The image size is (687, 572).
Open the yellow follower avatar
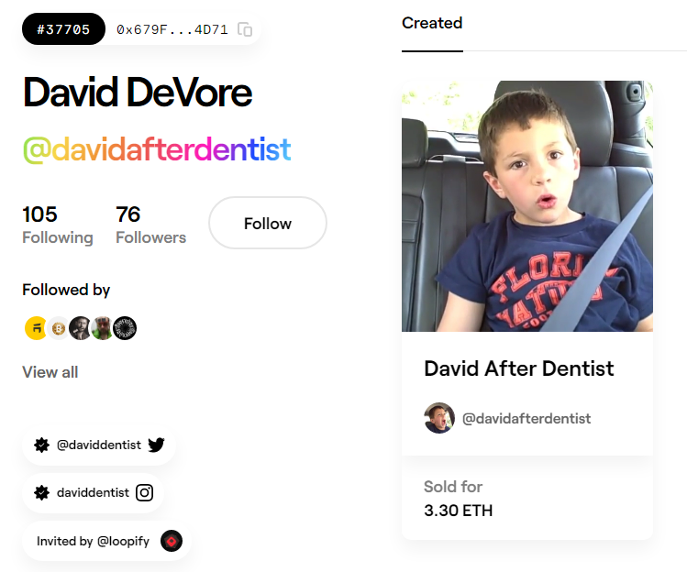coord(36,328)
